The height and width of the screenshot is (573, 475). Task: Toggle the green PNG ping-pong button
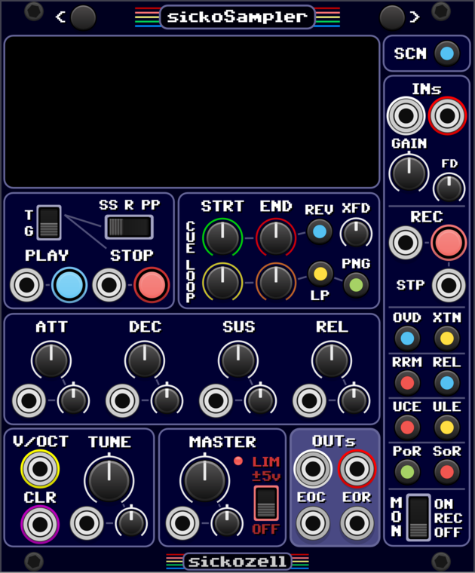tap(356, 285)
